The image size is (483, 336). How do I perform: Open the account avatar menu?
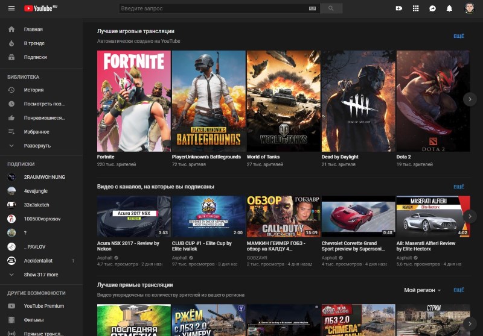[x=469, y=8]
